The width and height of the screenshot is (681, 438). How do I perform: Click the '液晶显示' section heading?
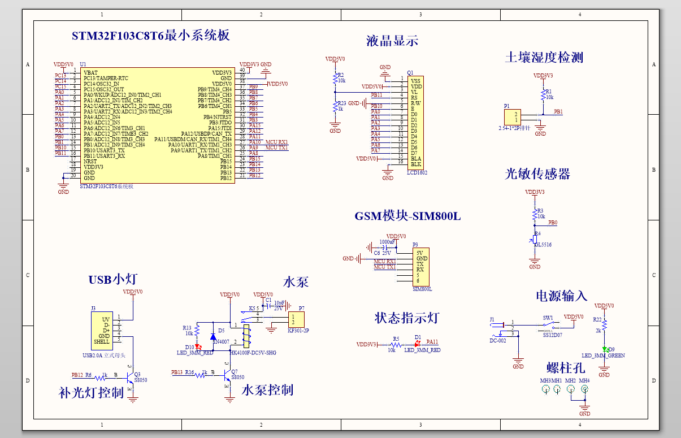click(392, 40)
